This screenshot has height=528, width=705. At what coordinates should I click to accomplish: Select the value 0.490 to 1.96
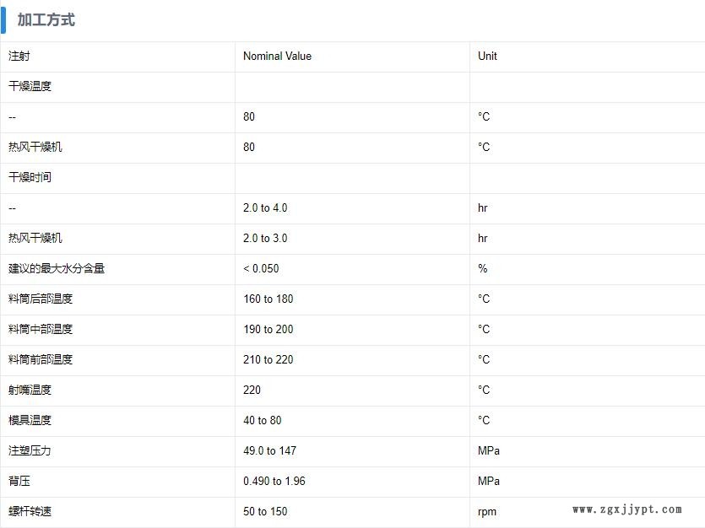pyautogui.click(x=274, y=482)
